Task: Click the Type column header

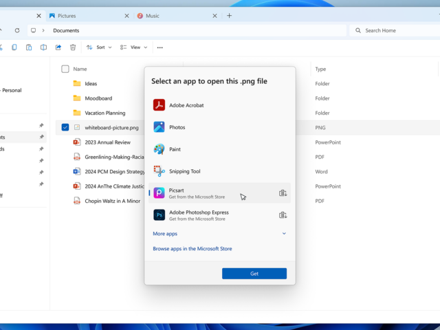Action: click(320, 69)
